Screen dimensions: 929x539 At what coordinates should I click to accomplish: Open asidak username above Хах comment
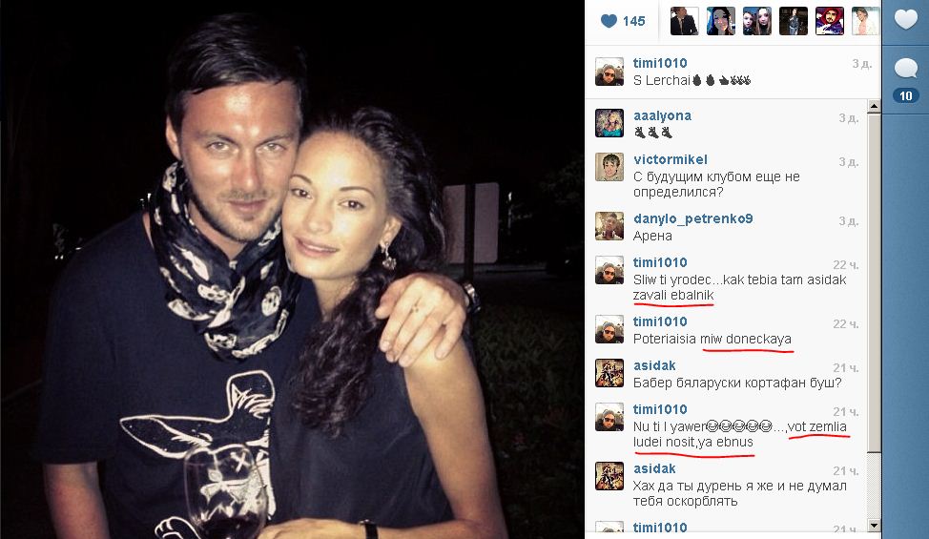point(654,468)
